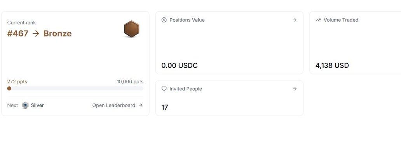The height and width of the screenshot is (145, 401).
Task: Click the brown progress dot on points bar
Action: tap(9, 88)
